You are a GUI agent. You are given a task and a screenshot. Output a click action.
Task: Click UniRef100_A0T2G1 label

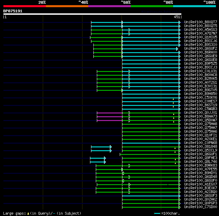pyautogui.click(x=201, y=83)
